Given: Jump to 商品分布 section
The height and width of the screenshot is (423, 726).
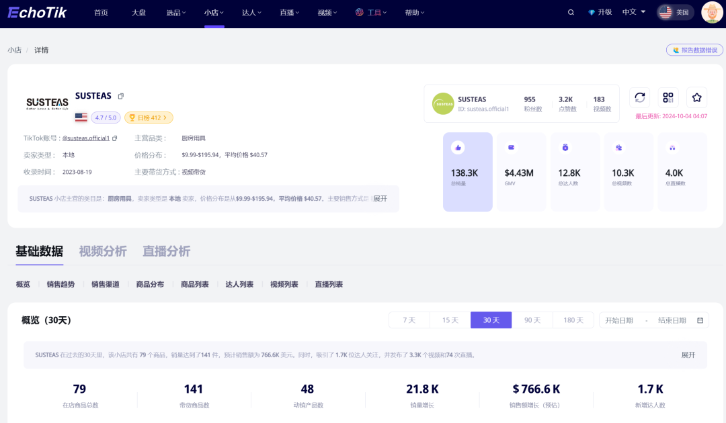Looking at the screenshot, I should 150,284.
